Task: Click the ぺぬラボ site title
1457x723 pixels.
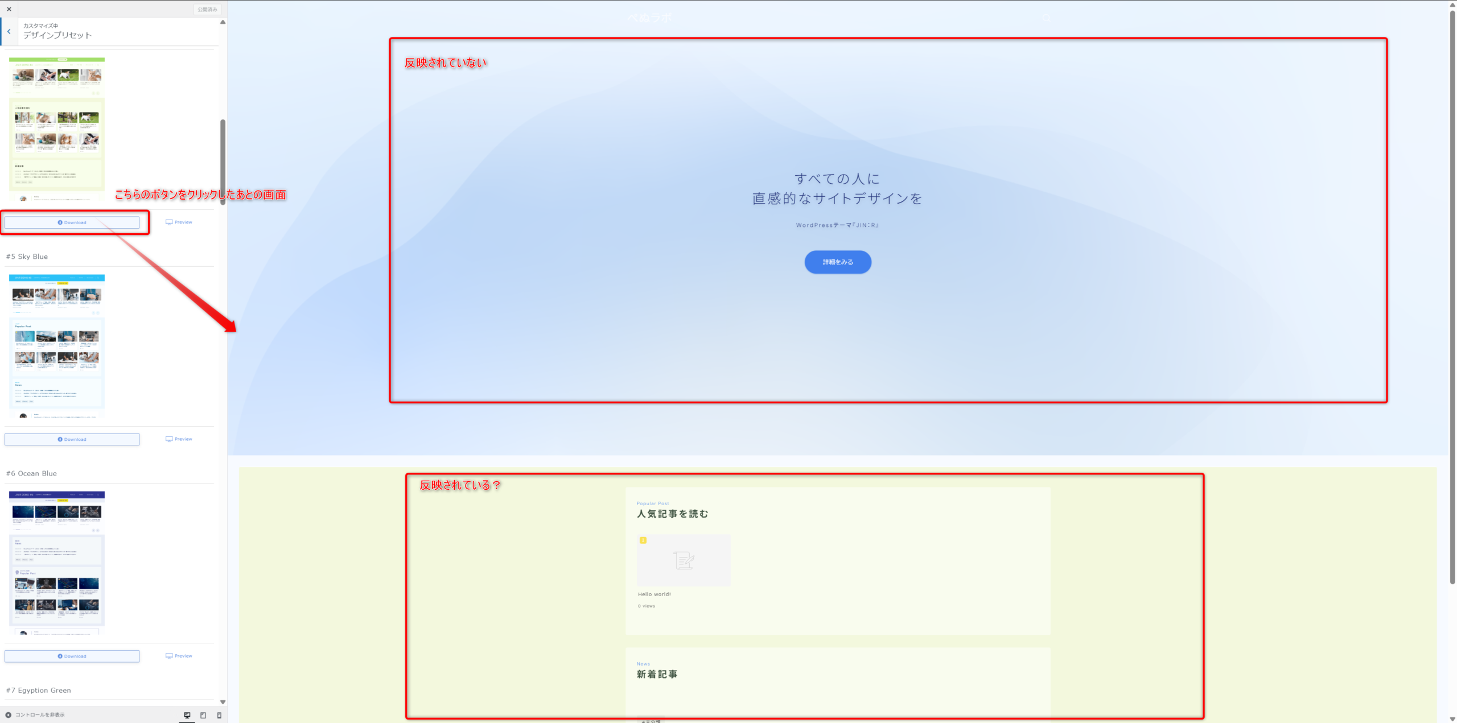Action: pyautogui.click(x=649, y=18)
